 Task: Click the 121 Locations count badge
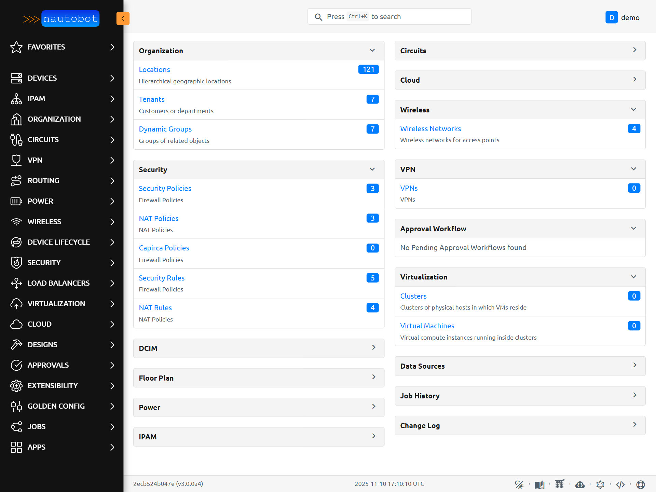click(x=368, y=69)
